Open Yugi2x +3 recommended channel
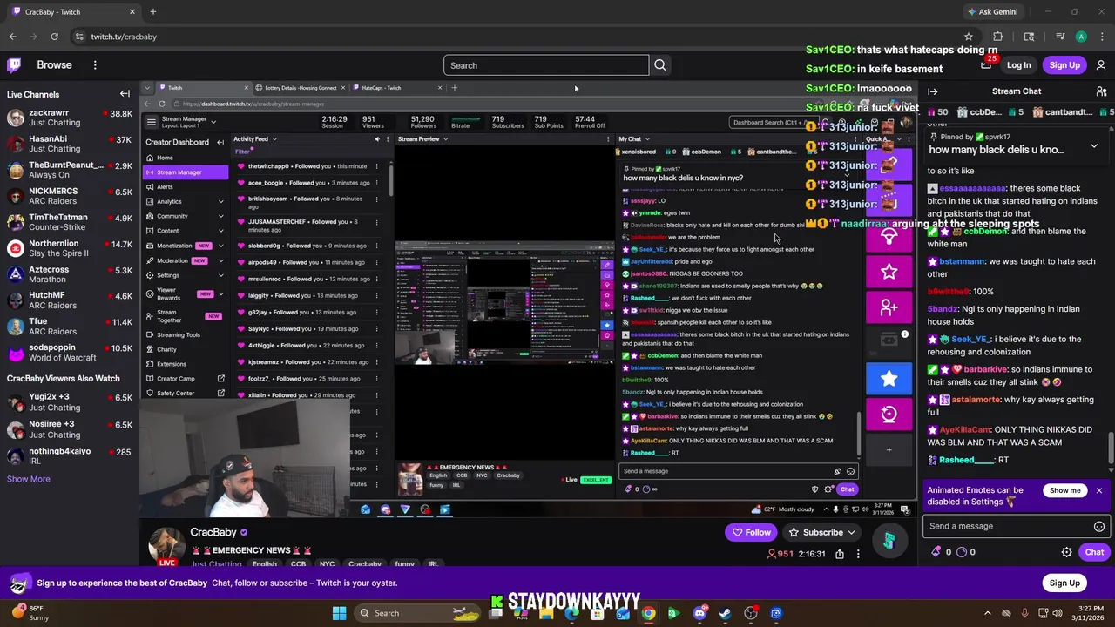This screenshot has width=1115, height=627. coord(69,401)
